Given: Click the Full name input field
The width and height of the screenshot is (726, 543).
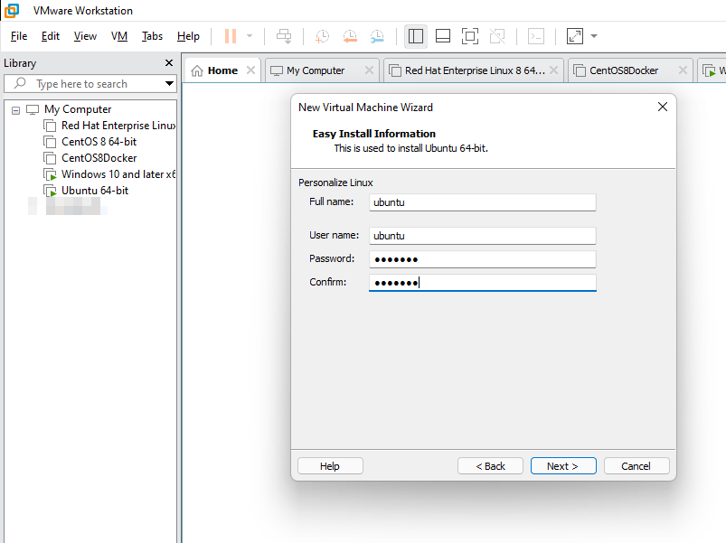Looking at the screenshot, I should pos(483,202).
